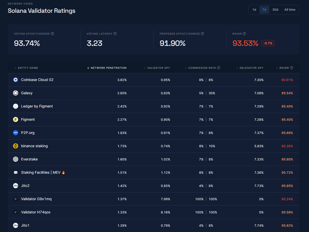Switch to All time range
309x232 pixels.
pos(290,10)
